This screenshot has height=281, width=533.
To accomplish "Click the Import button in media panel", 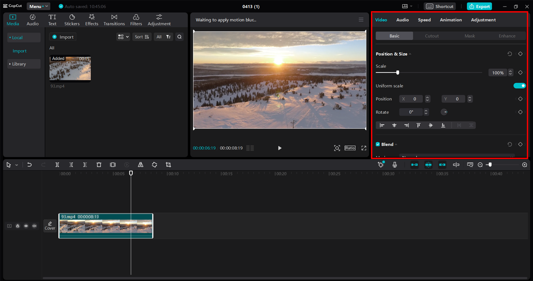I will click(62, 37).
